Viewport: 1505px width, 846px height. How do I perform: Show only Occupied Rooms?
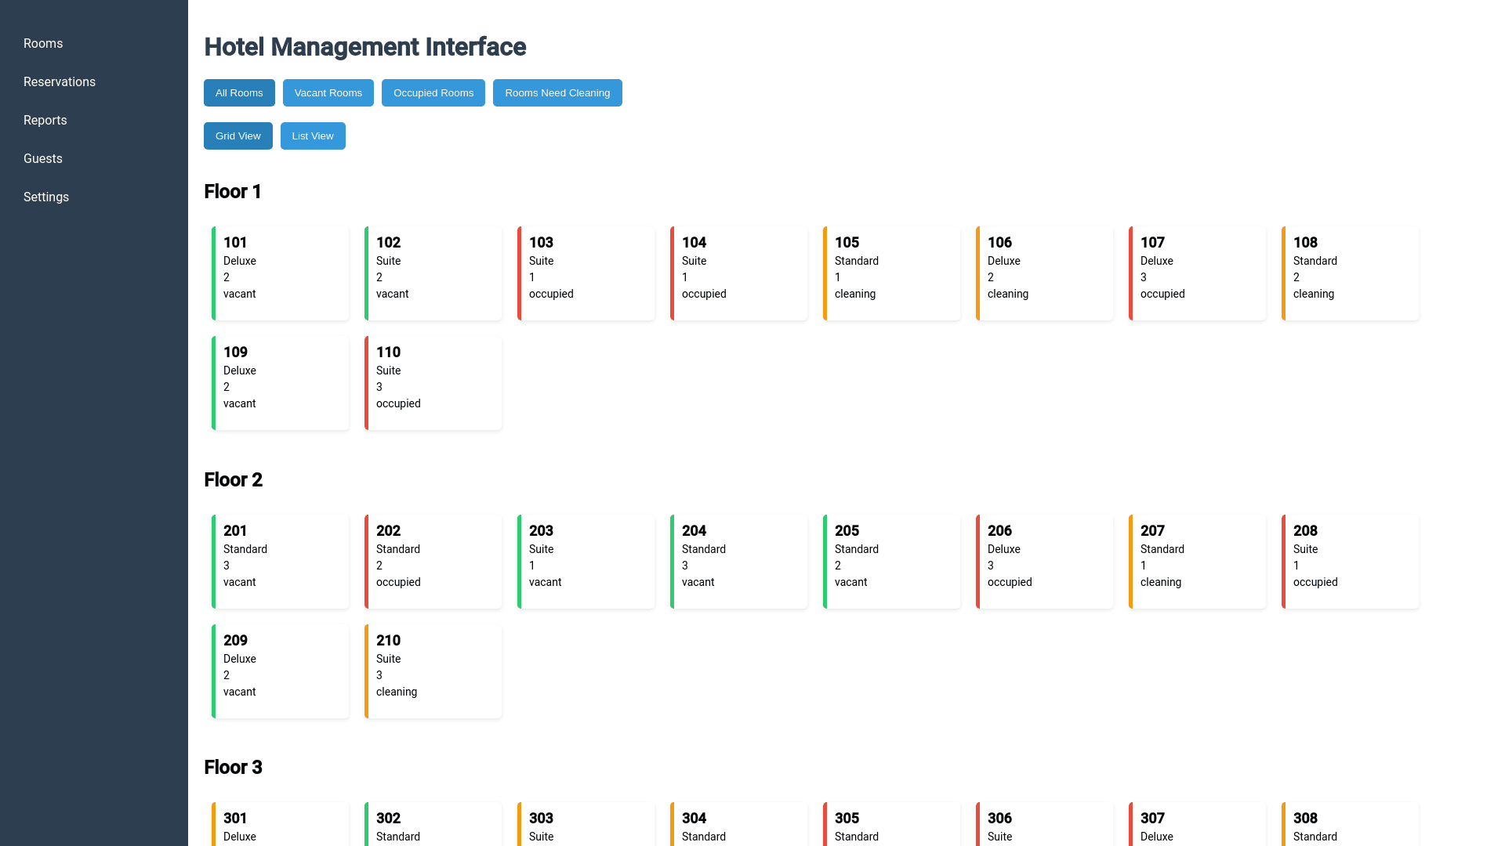point(433,93)
